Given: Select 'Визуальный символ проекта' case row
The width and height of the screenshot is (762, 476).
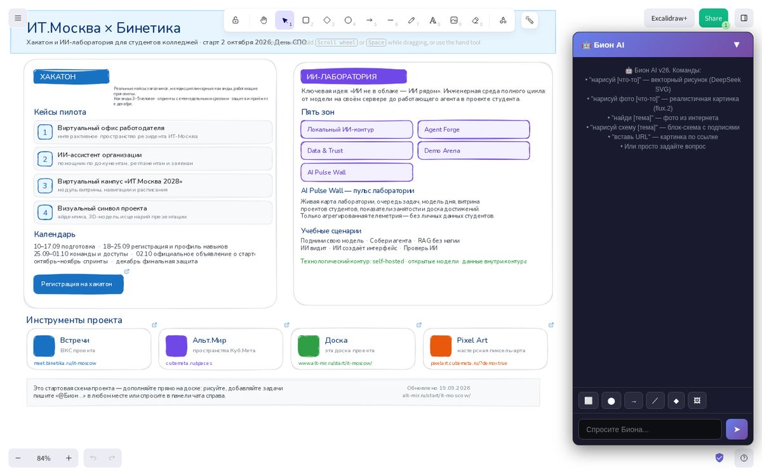Looking at the screenshot, I should pyautogui.click(x=153, y=212).
